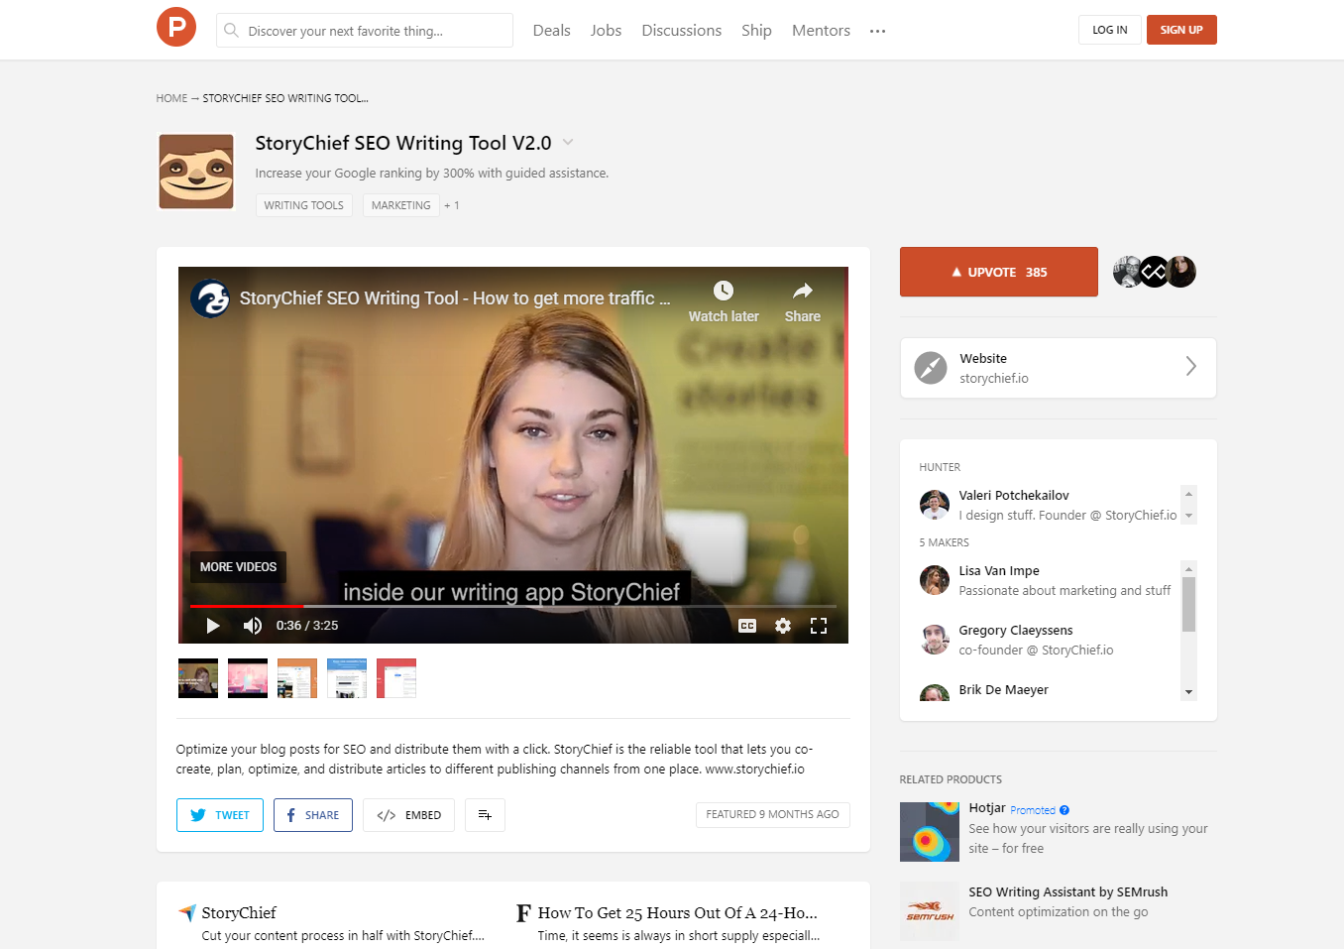
Task: Toggle closed captions CC button
Action: 747,626
